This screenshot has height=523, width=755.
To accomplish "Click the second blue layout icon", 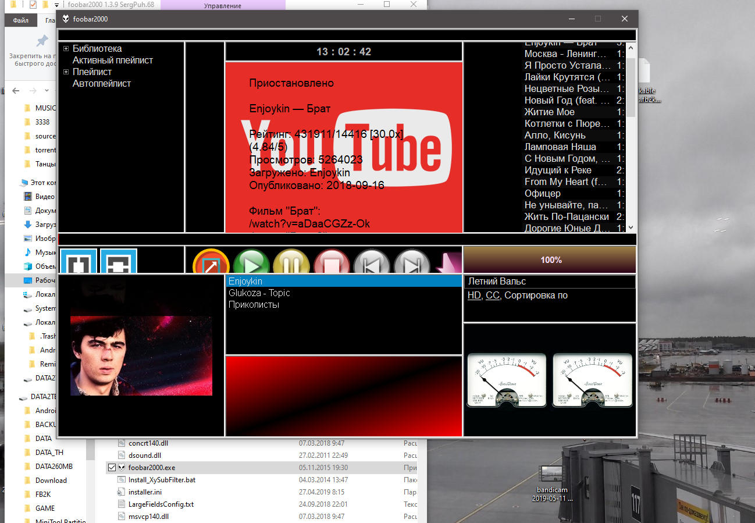I will coord(119,262).
